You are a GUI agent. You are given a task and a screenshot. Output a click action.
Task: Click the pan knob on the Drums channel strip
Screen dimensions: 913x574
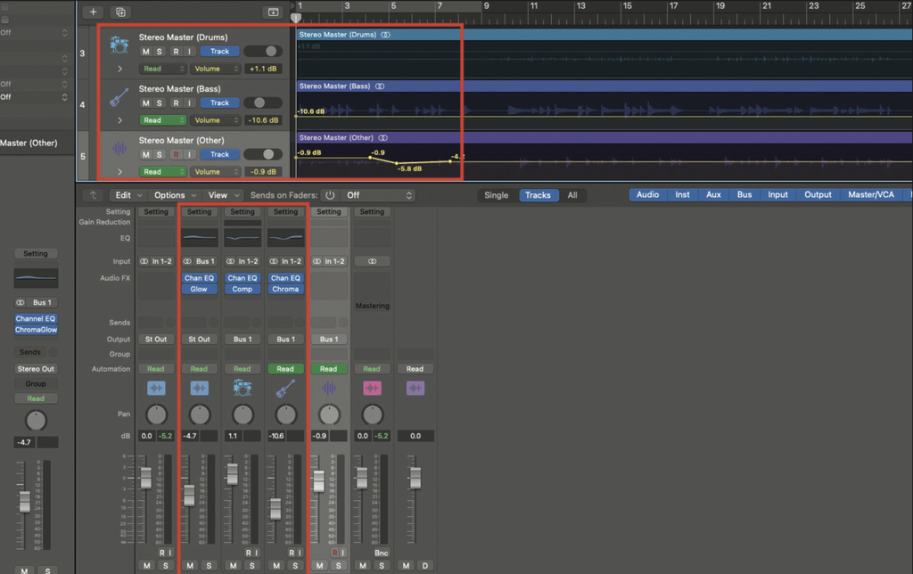[x=243, y=414]
